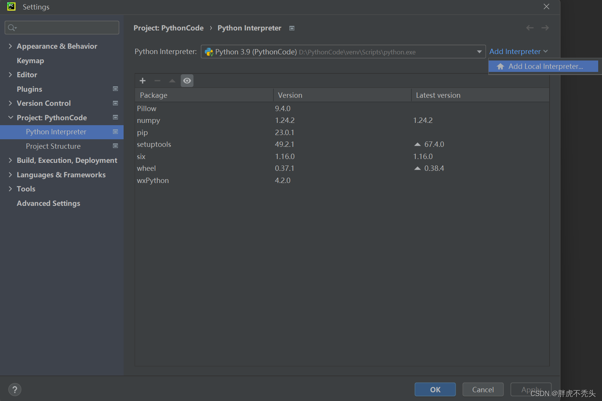This screenshot has height=401, width=602.
Task: Select the numpy package row
Action: (342, 121)
